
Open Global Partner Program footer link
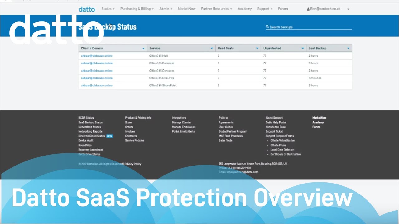pos(233,131)
